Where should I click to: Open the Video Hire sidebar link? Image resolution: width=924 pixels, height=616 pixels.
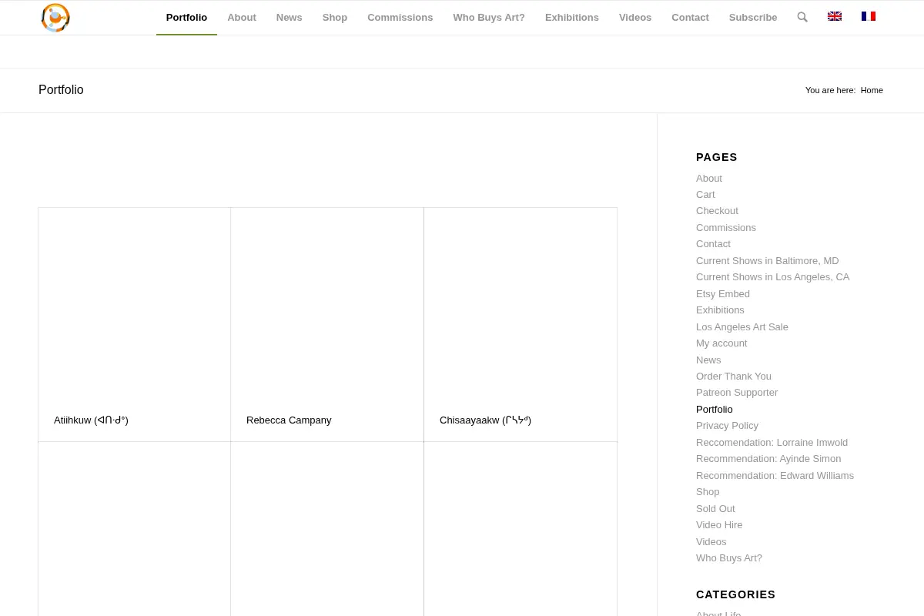(719, 525)
